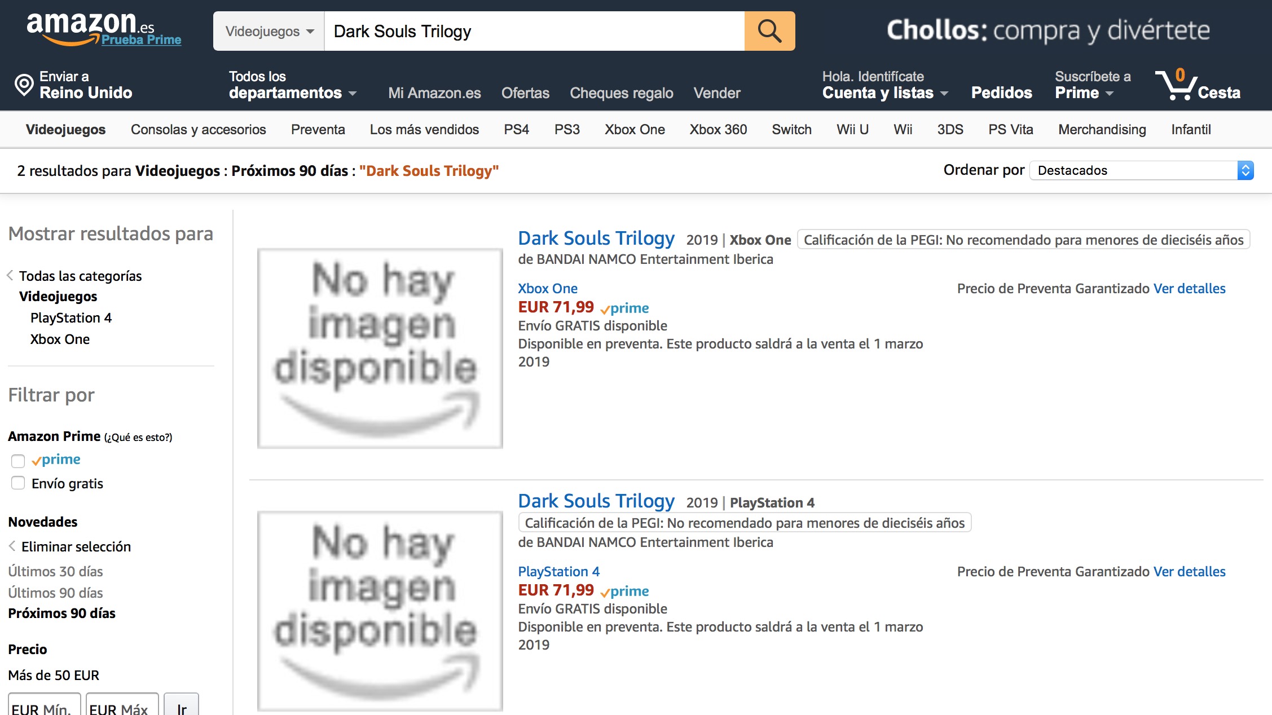The height and width of the screenshot is (715, 1272).
Task: Enable the Prime filter checkbox
Action: 18,461
